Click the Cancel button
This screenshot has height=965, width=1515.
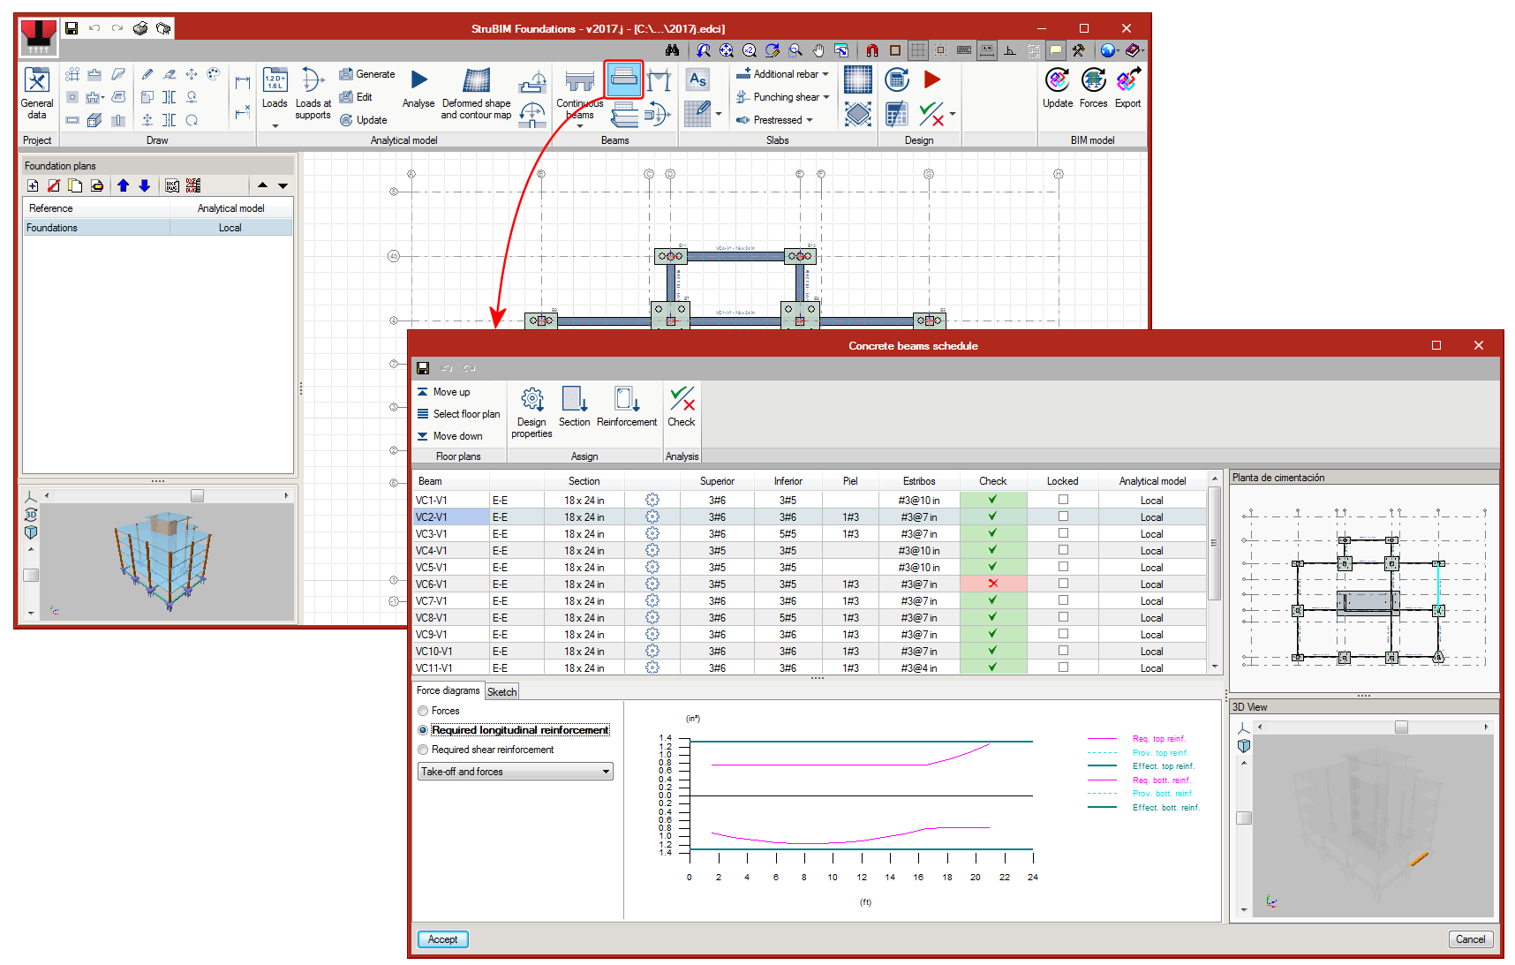pyautogui.click(x=1470, y=939)
